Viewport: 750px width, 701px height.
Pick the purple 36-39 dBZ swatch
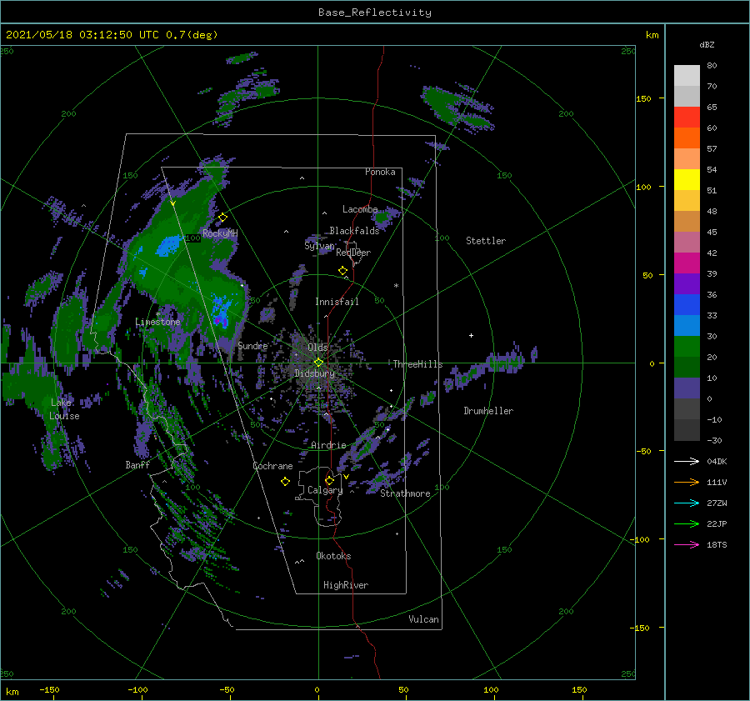(687, 283)
